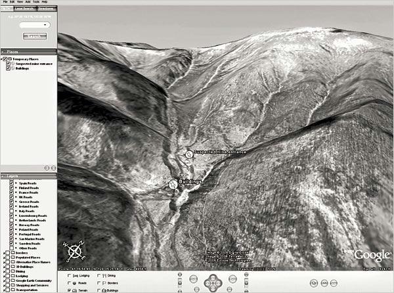Image resolution: width=394 pixels, height=293 pixels.
Task: Collapse the Temporary Places folder
Action: click(x=3, y=58)
